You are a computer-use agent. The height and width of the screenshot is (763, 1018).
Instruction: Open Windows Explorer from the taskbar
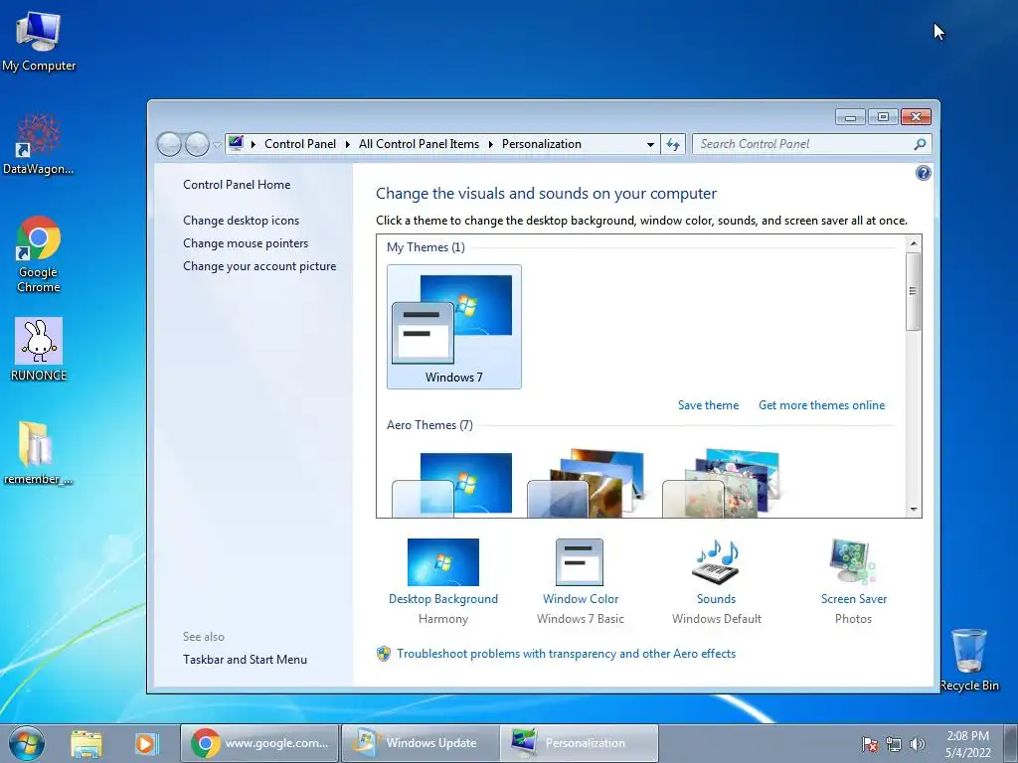(86, 743)
